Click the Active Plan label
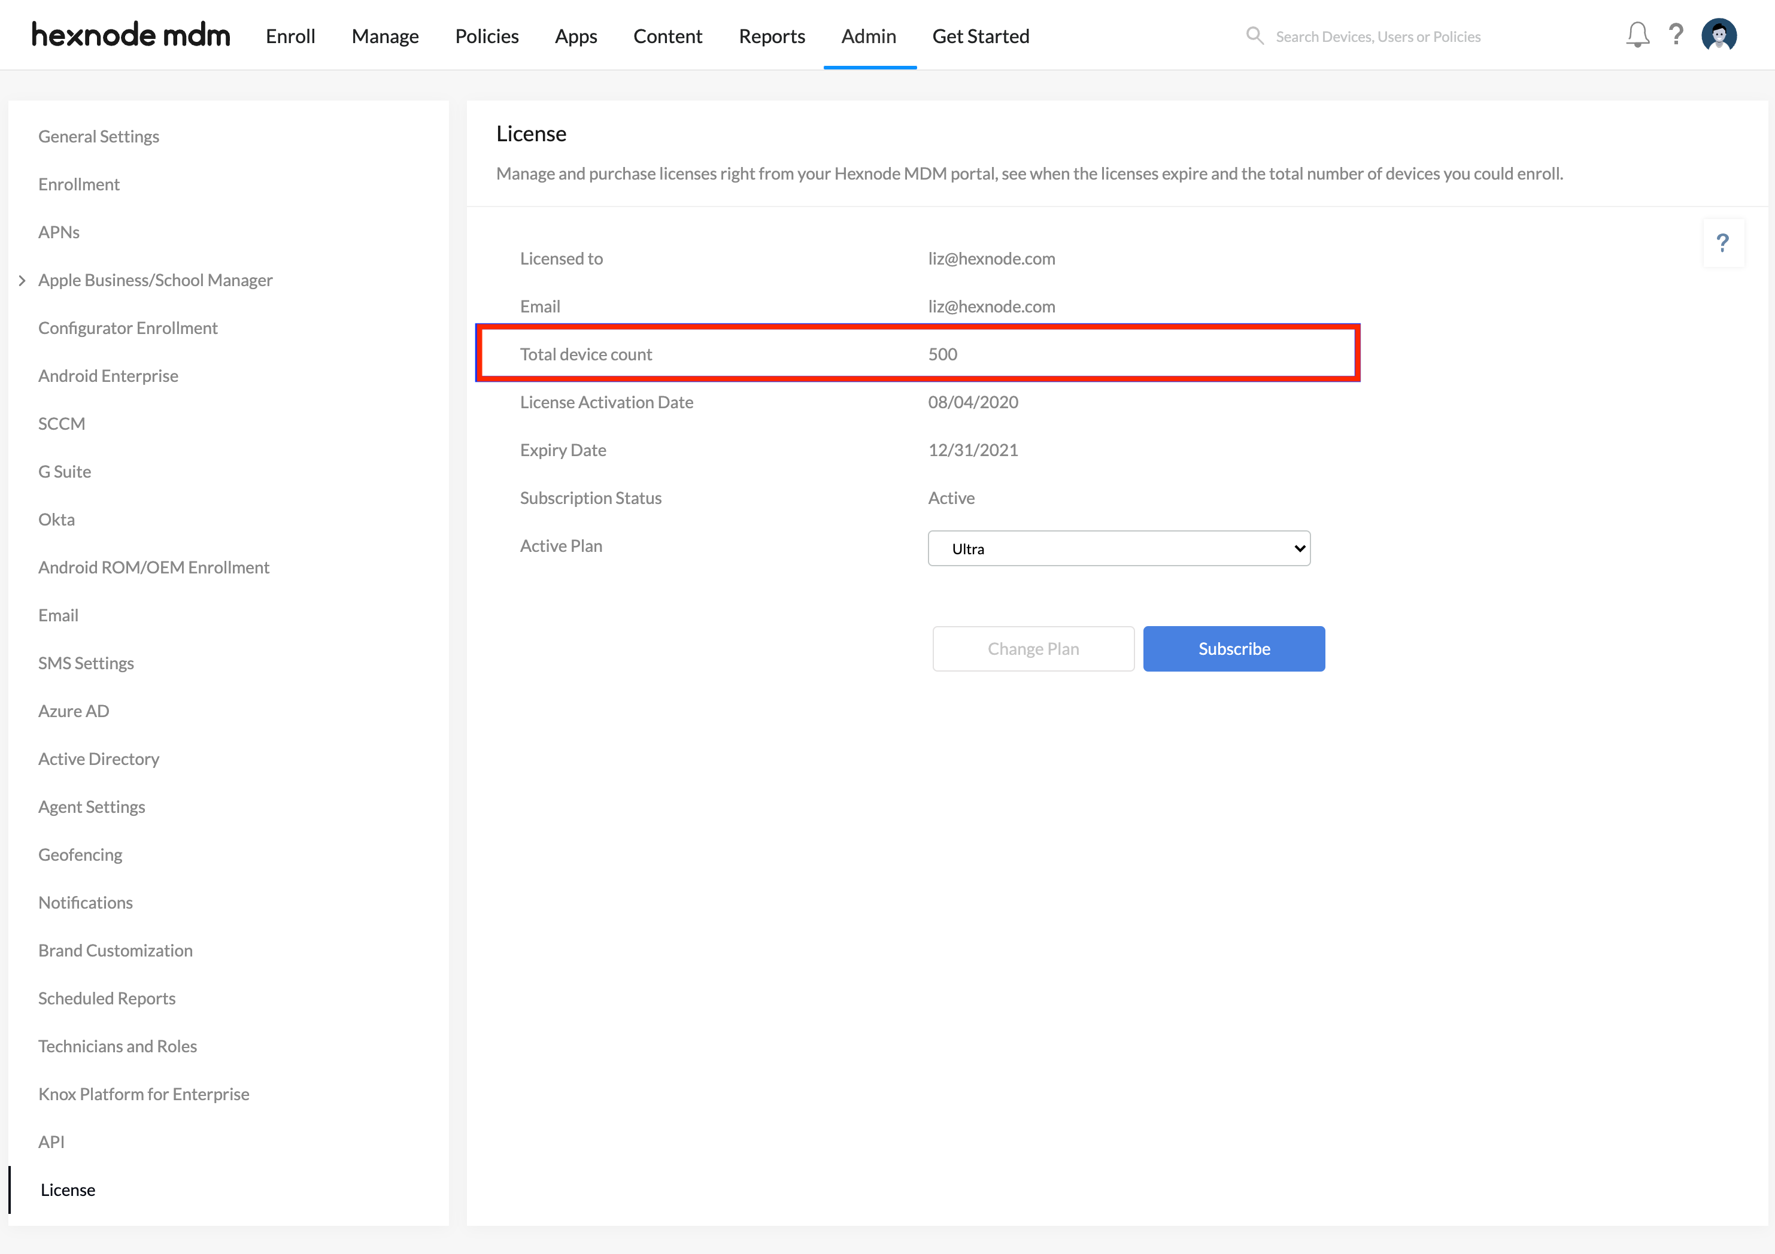This screenshot has height=1254, width=1775. click(560, 546)
